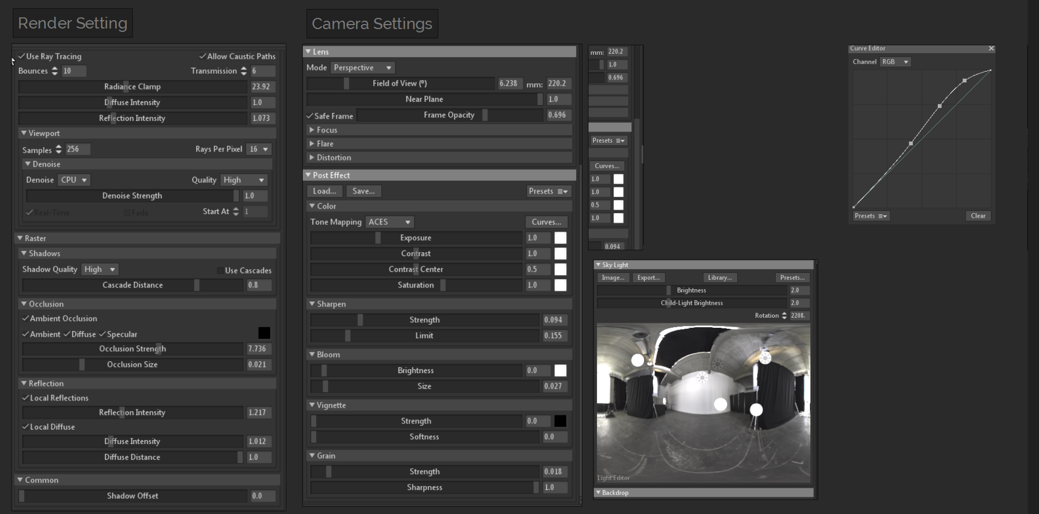The width and height of the screenshot is (1039, 514).
Task: Toggle Use Ray Tracing checkbox
Action: (x=22, y=56)
